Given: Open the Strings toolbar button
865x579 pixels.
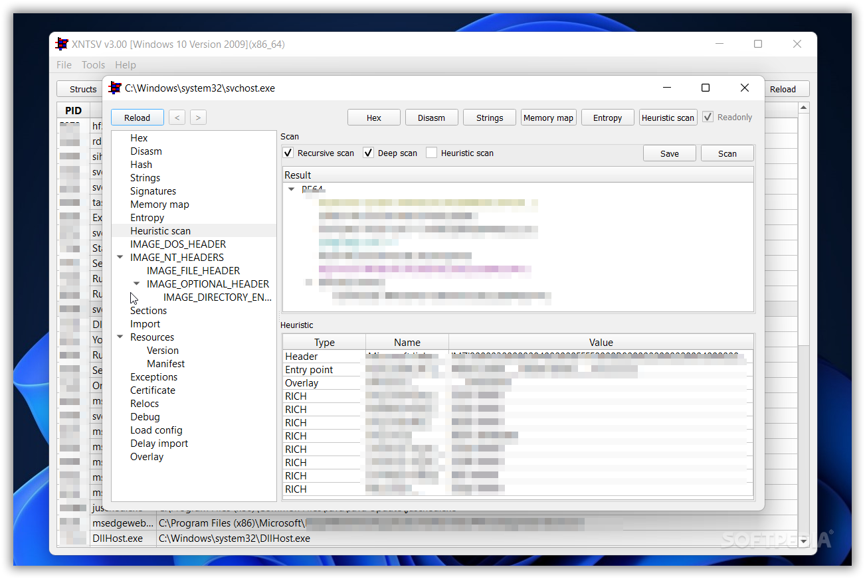Looking at the screenshot, I should coord(490,118).
